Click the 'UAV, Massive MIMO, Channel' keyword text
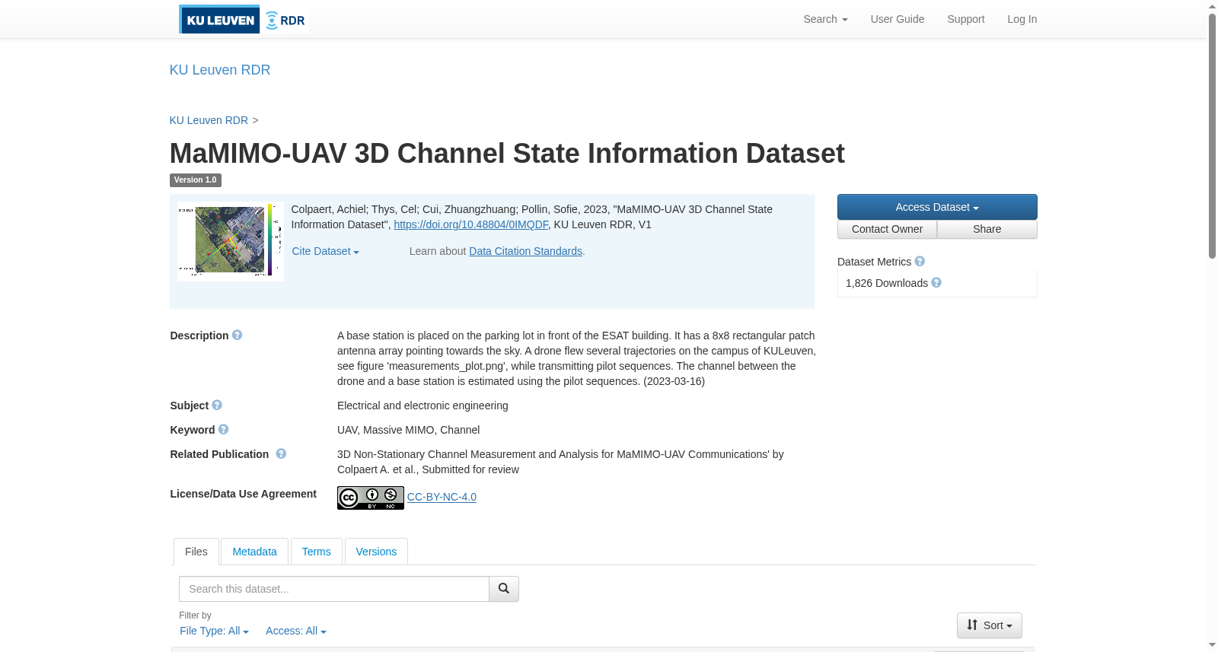Screen dimensions: 1218x652 coord(408,430)
